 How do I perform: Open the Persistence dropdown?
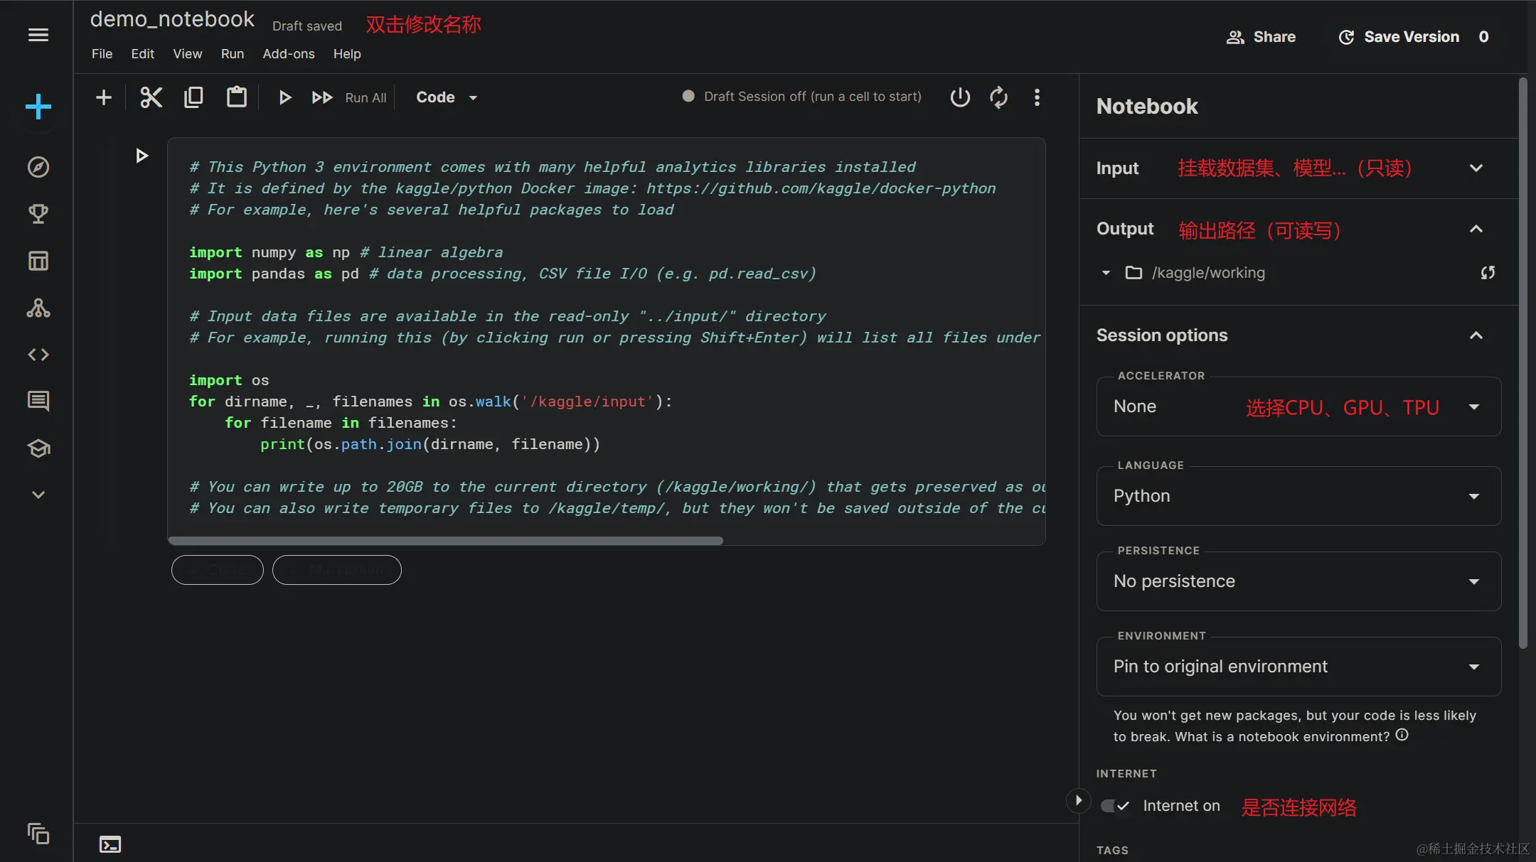[x=1298, y=581]
